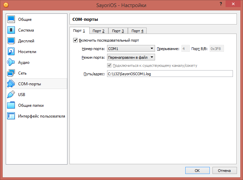243x180 pixels.
Task: Open Общие папки settings
Action: [37, 105]
